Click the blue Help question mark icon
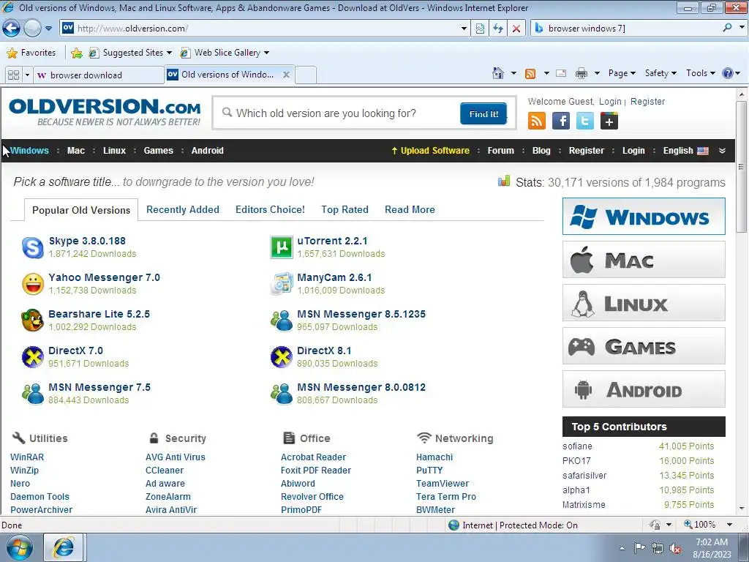This screenshot has height=562, width=749. (728, 73)
